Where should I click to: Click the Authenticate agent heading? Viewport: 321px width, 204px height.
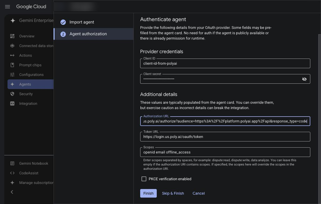pyautogui.click(x=163, y=19)
